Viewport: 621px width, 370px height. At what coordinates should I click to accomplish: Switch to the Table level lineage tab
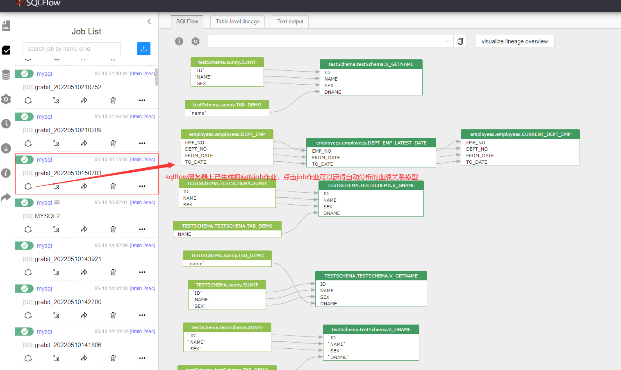pos(237,22)
